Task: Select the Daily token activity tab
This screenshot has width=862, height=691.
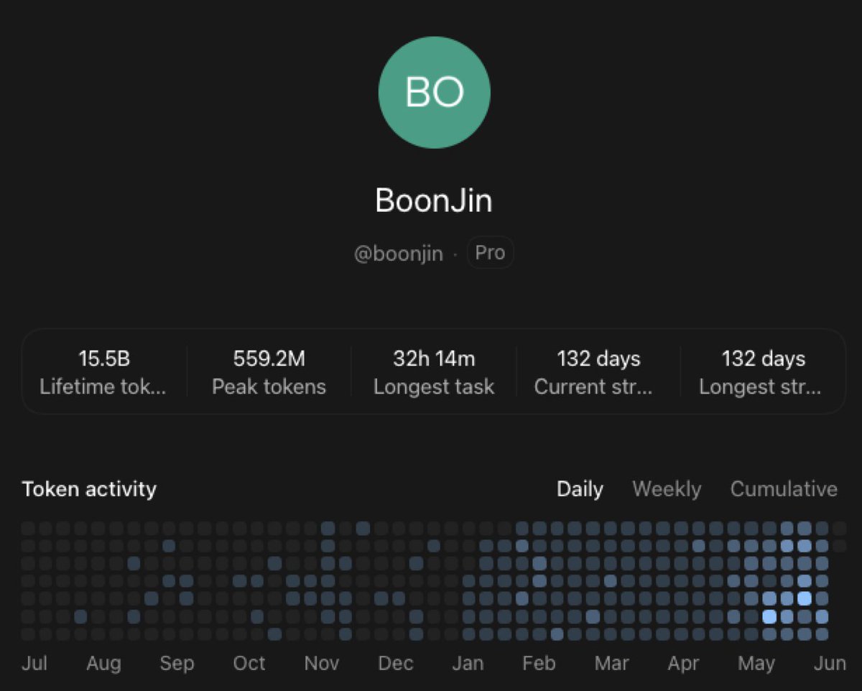Action: pos(580,489)
